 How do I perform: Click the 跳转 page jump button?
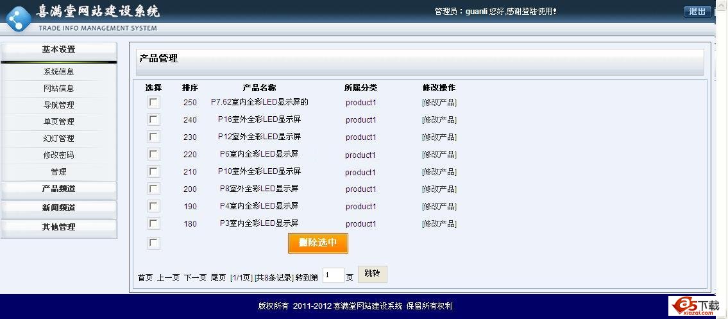point(373,274)
